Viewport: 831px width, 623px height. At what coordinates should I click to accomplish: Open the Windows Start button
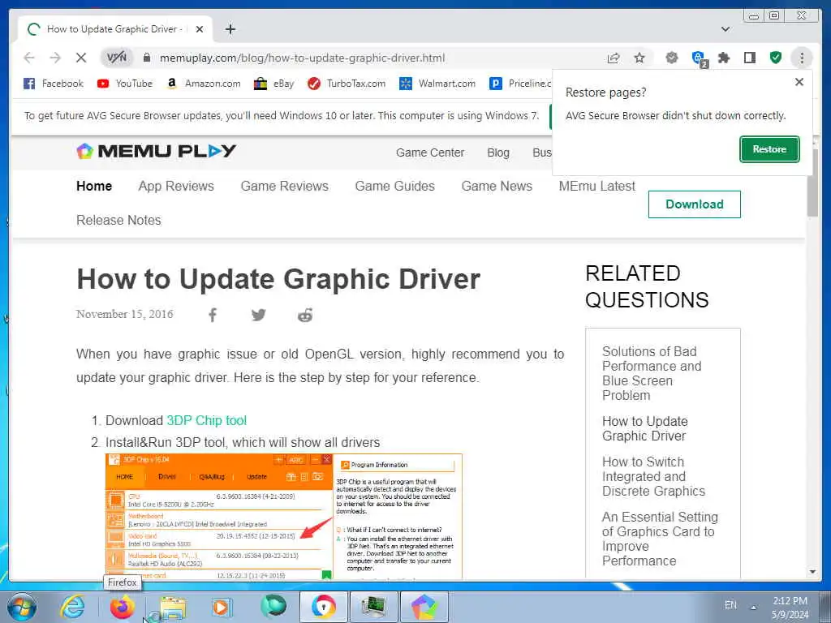coord(22,608)
